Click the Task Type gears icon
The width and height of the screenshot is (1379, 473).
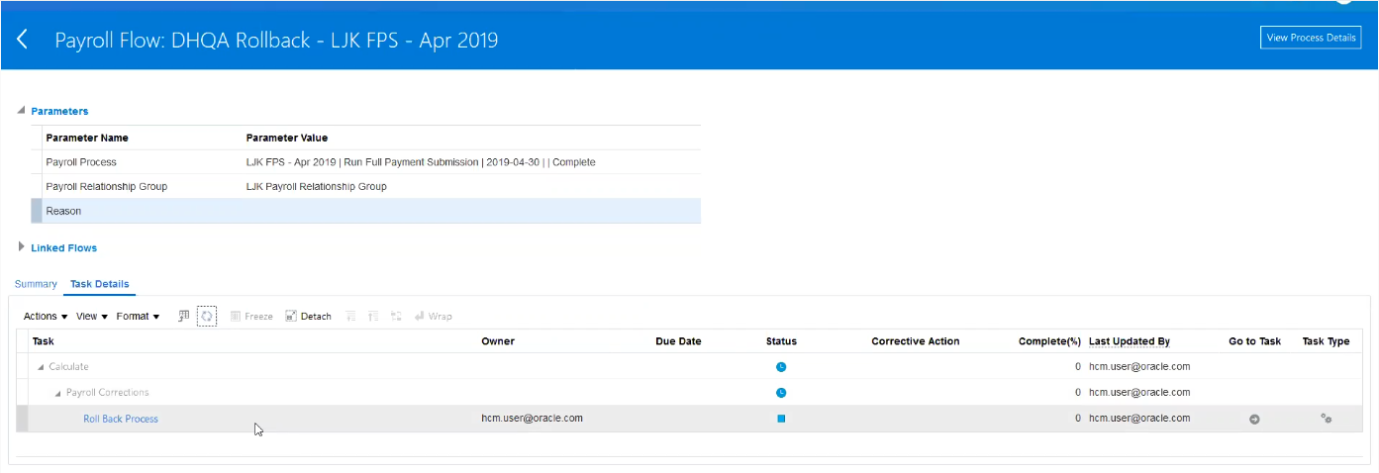point(1326,419)
